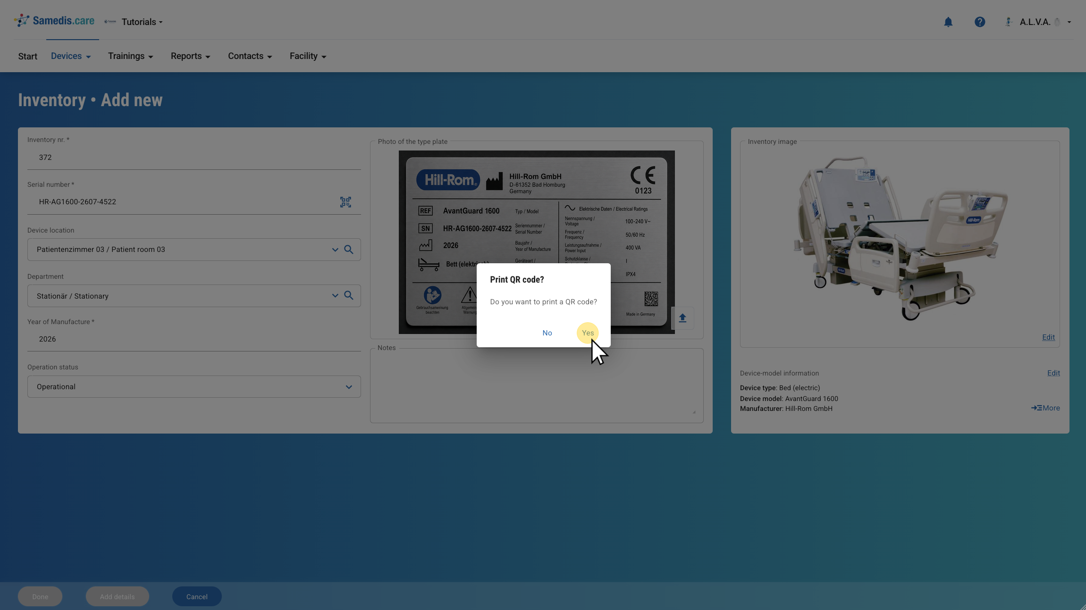Scan serial number with QR scanner icon
Image resolution: width=1086 pixels, height=610 pixels.
point(345,202)
